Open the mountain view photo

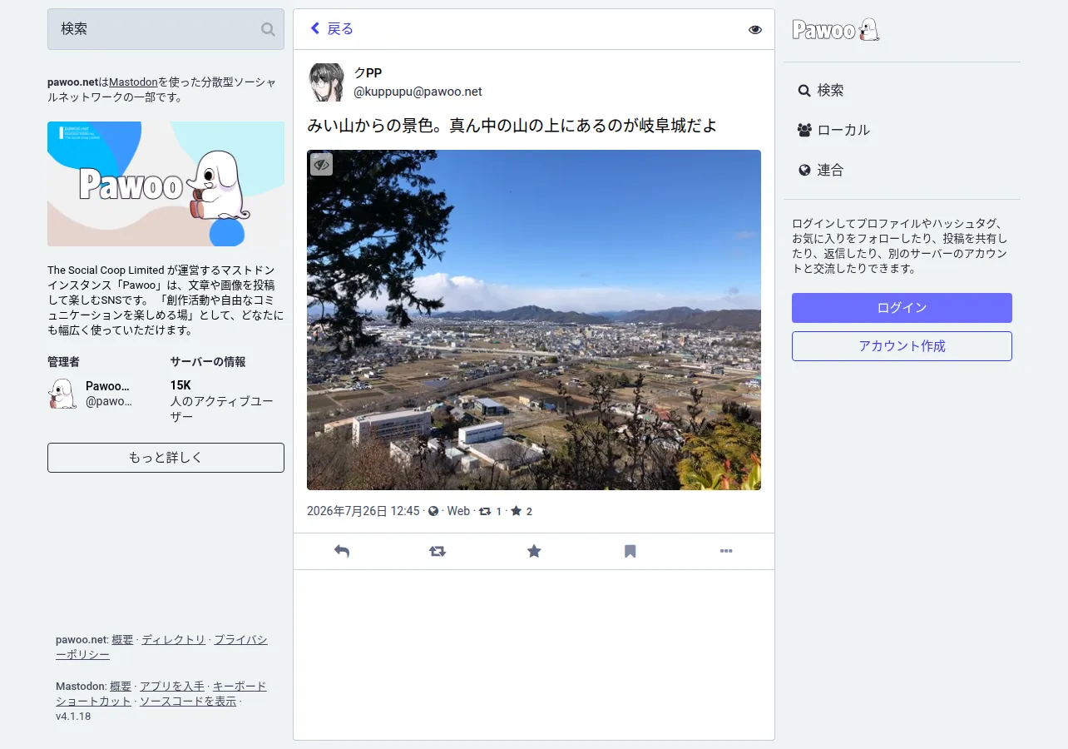pyautogui.click(x=534, y=320)
